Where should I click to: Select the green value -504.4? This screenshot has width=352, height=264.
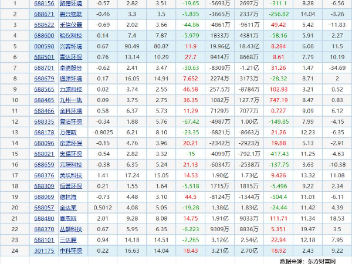(x=278, y=197)
